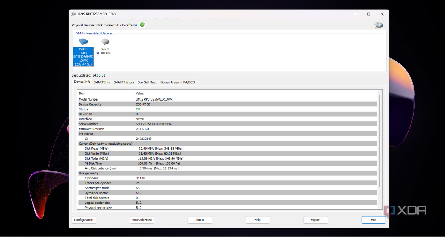The image size is (445, 237).
Task: Click the Cylinders value 31130
Action: (140, 178)
